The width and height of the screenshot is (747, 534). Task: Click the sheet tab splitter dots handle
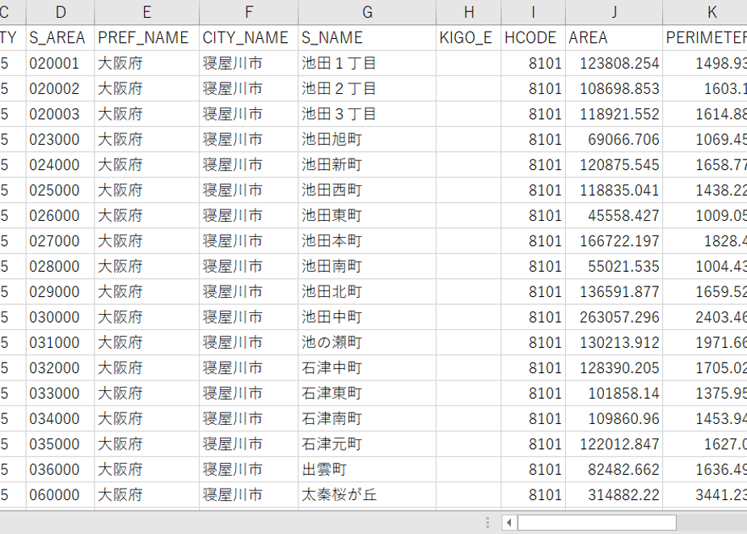point(487,523)
